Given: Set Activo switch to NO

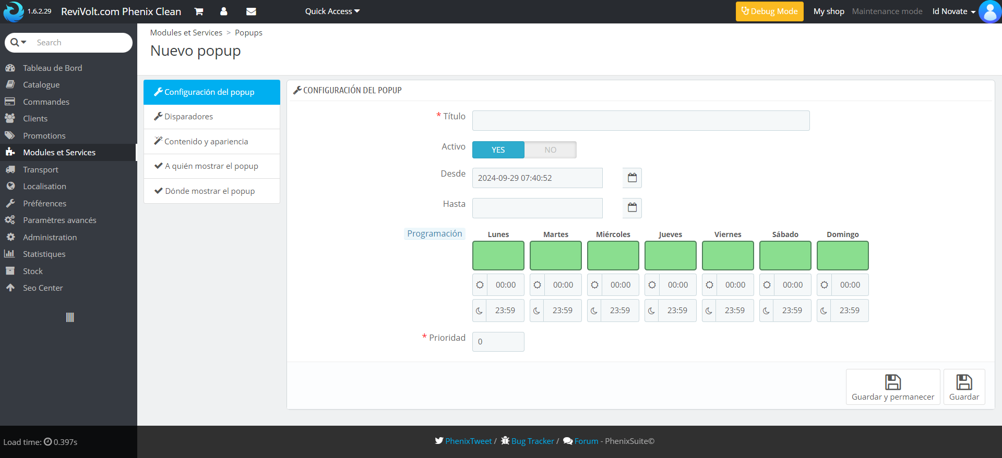Looking at the screenshot, I should tap(551, 150).
